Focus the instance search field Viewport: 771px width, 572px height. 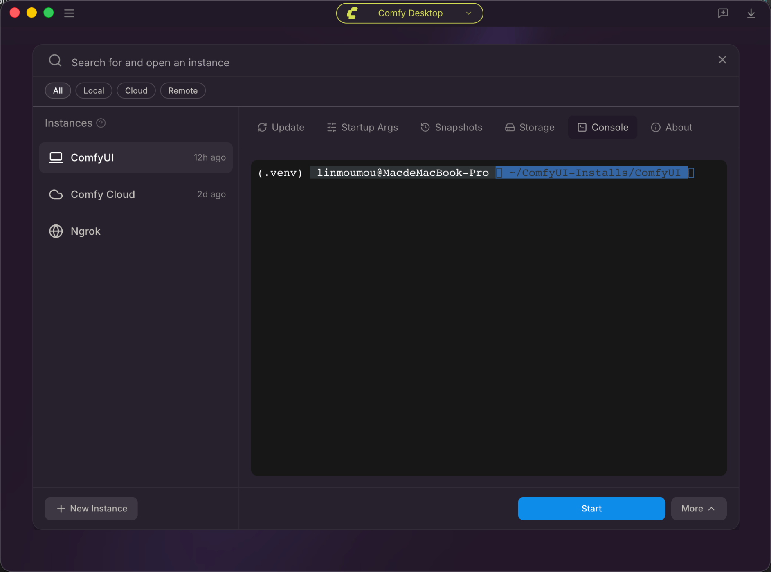coord(386,62)
